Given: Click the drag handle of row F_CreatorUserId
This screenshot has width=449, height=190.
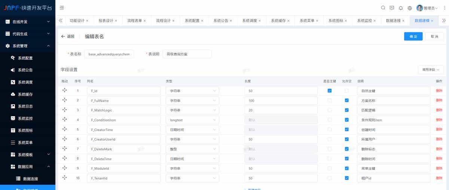Looking at the screenshot, I should tap(64, 139).
